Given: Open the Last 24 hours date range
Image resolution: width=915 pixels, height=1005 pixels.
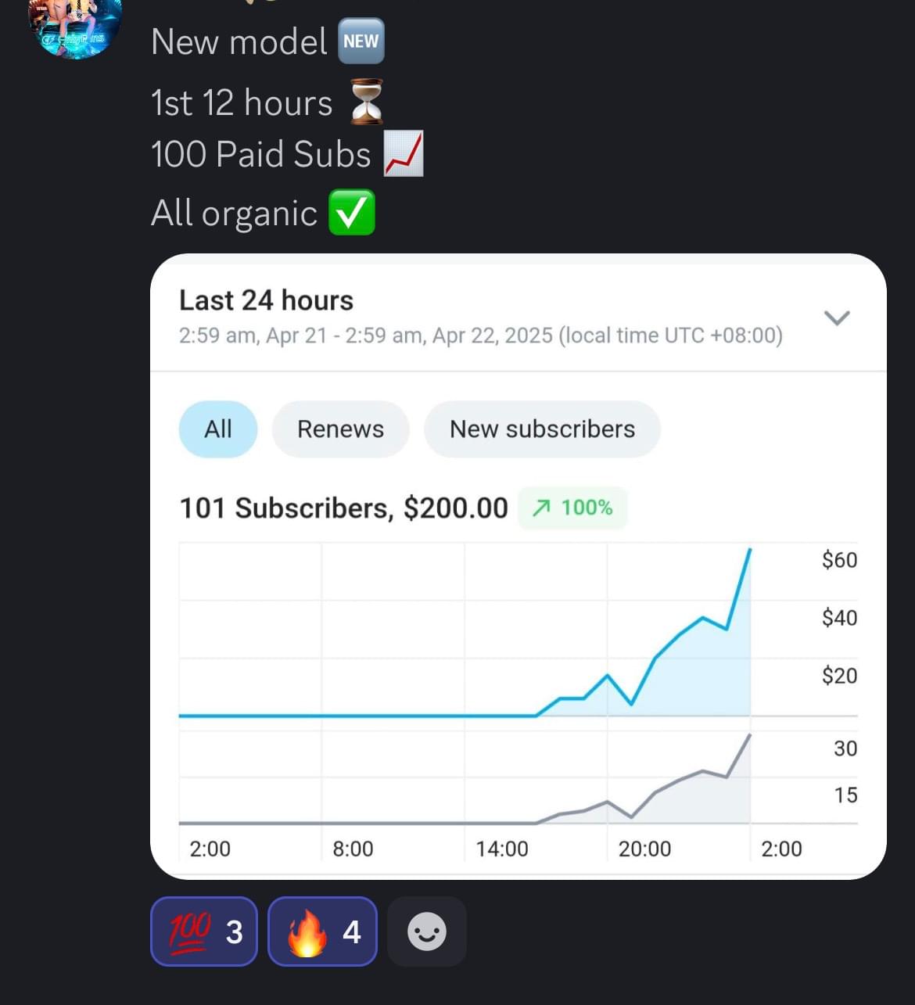Looking at the screenshot, I should tap(266, 301).
